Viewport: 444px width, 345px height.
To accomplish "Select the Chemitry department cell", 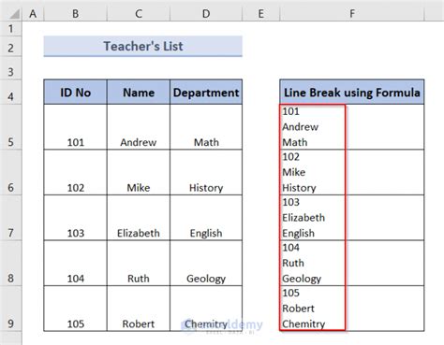I will pos(206,309).
